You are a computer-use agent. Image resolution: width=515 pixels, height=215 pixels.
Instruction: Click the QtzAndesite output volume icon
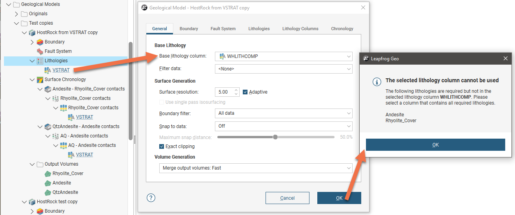tap(47, 192)
